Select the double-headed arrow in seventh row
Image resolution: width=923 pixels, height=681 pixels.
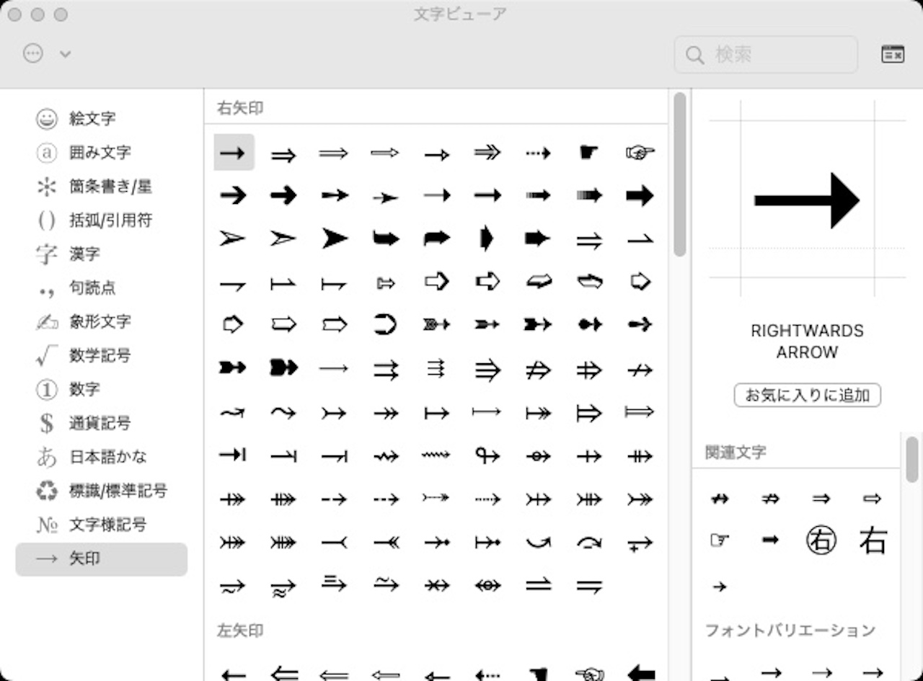pos(385,413)
